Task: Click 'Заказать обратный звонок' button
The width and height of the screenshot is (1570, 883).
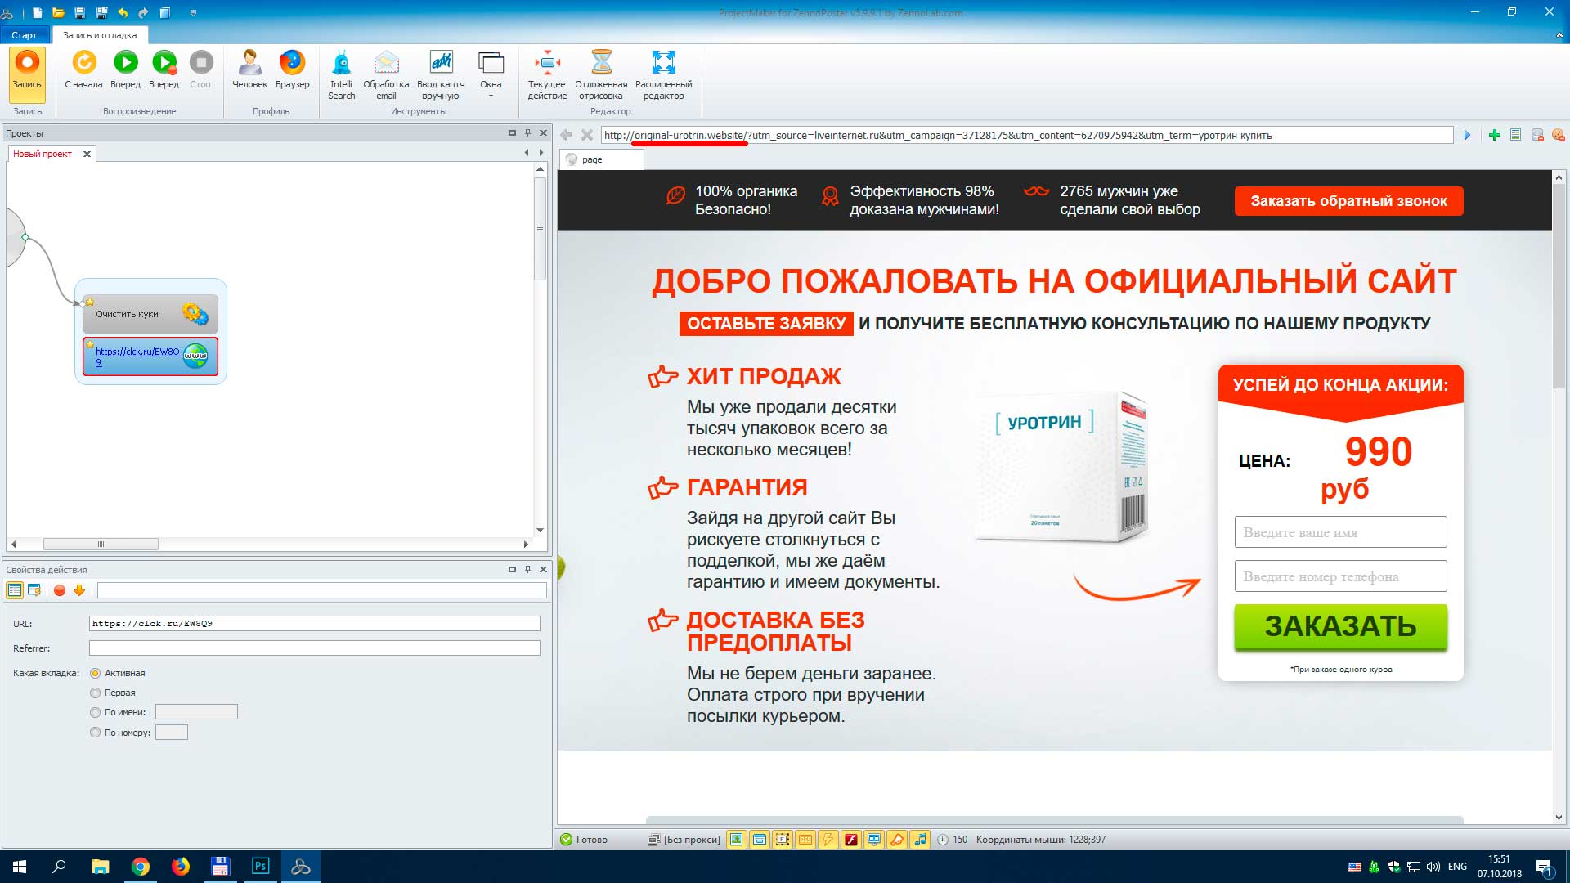Action: (1348, 201)
